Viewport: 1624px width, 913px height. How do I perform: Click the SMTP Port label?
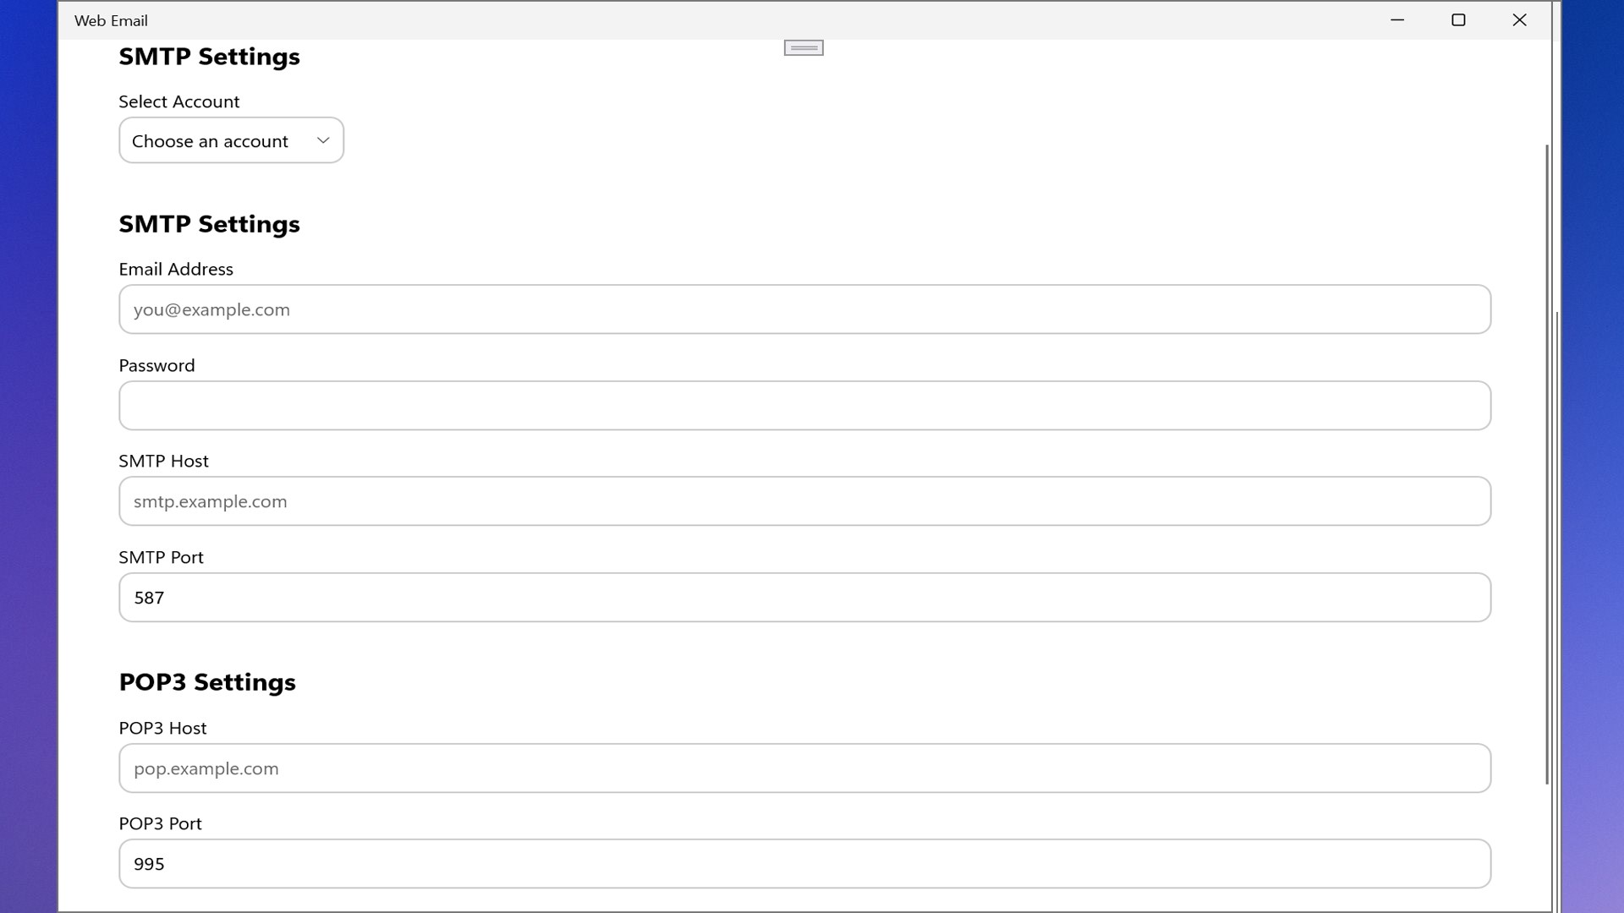(161, 557)
